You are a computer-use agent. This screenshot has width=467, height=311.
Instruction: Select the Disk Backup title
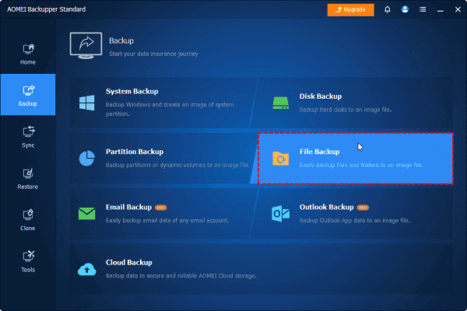[321, 96]
